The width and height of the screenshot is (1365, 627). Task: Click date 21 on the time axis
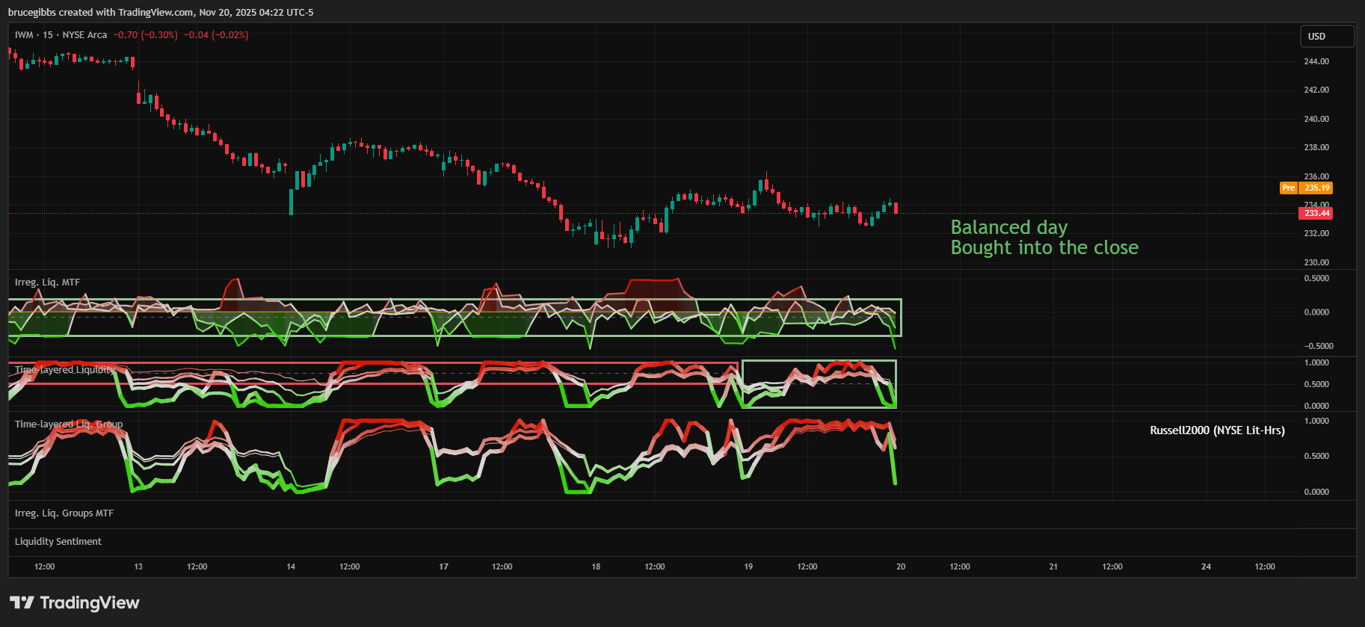tap(1053, 566)
